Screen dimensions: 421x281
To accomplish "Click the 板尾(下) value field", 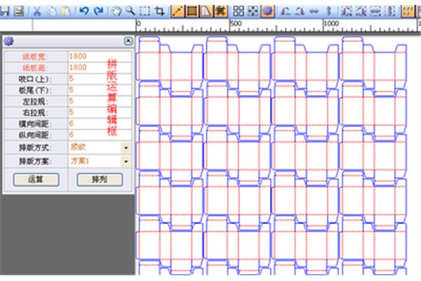I will [100, 90].
